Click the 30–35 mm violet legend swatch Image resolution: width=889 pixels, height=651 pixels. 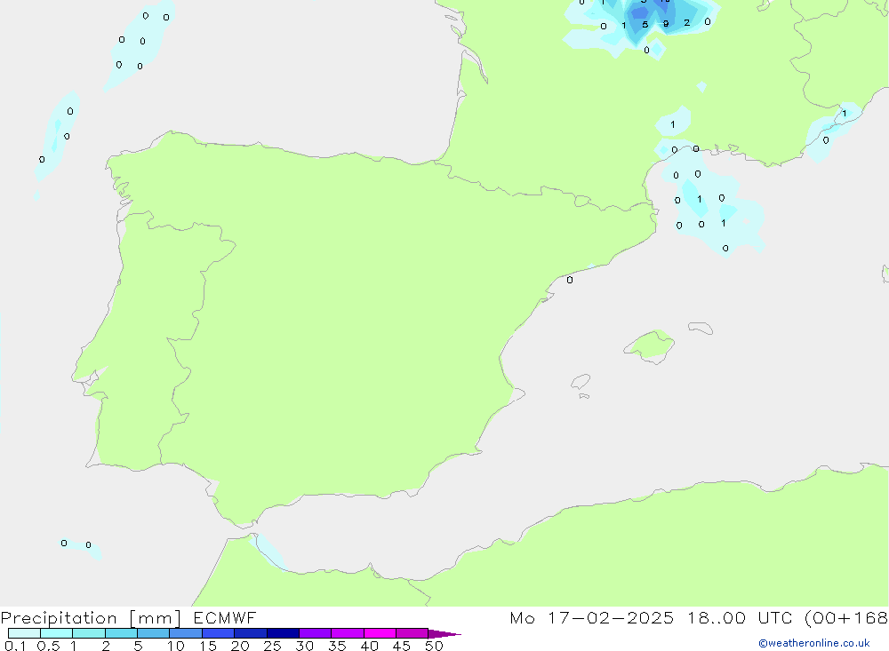[315, 633]
